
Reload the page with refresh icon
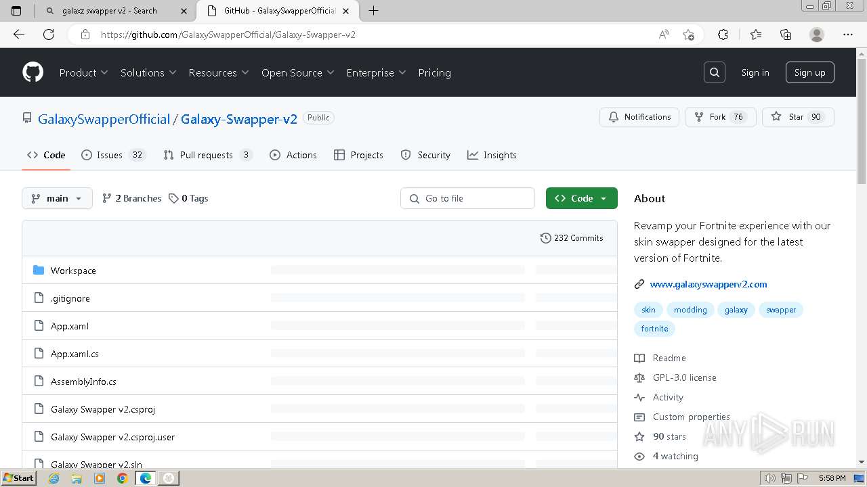[x=49, y=34]
